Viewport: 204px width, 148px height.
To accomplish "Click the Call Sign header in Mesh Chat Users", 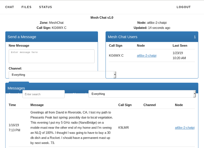I will click(x=115, y=46).
